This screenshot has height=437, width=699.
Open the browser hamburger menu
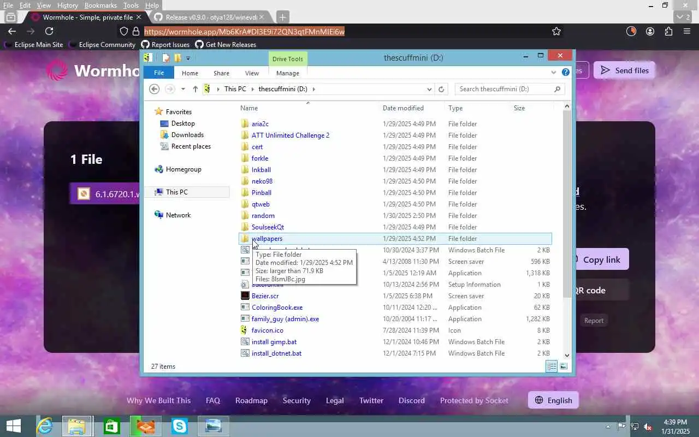coord(687,31)
